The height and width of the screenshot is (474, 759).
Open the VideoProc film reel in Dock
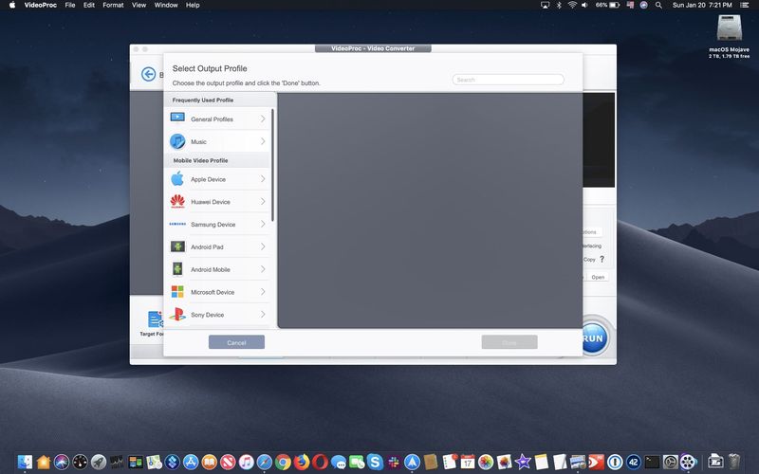tap(688, 462)
